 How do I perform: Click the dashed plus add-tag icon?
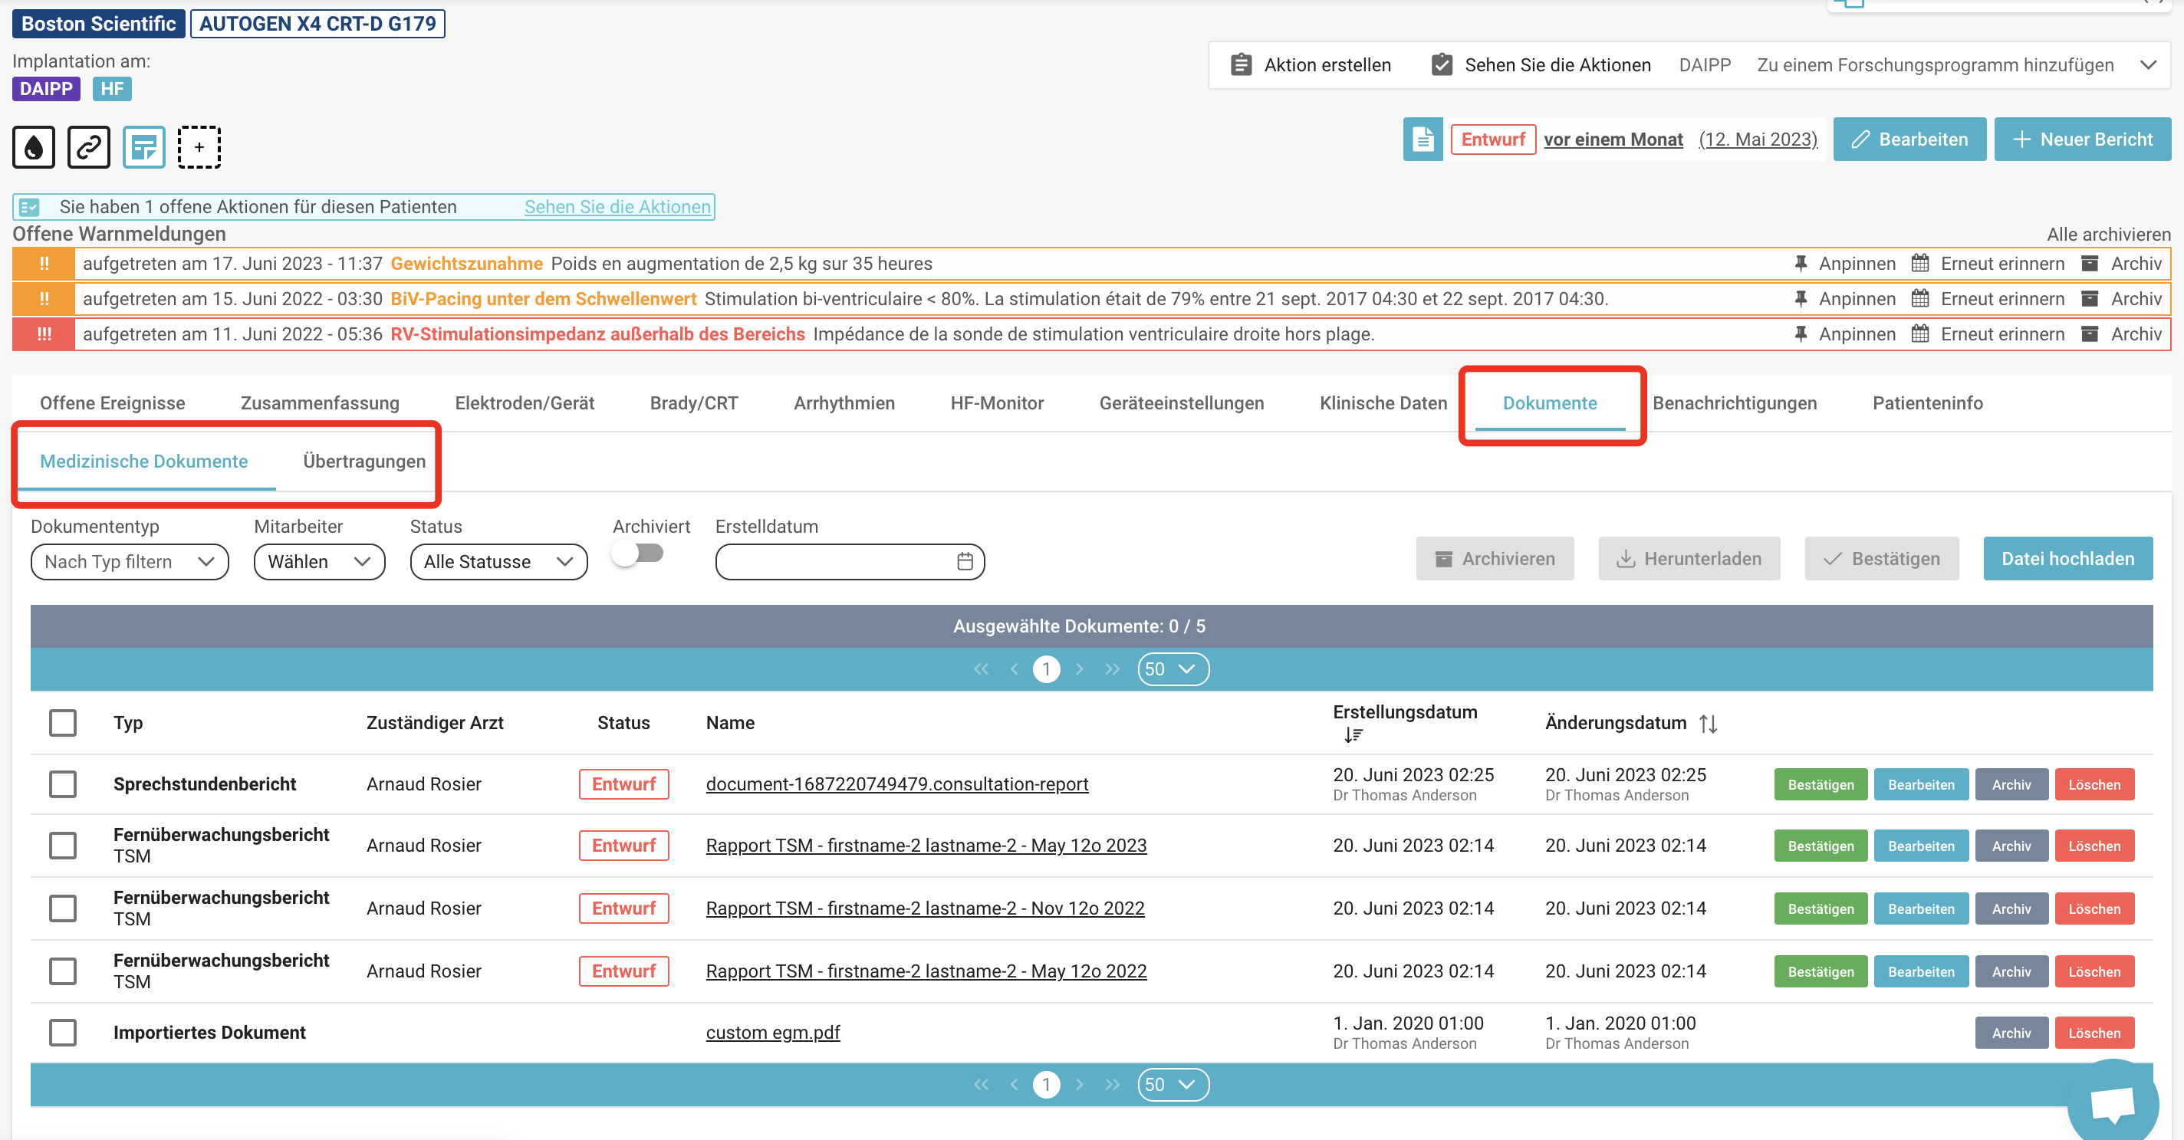click(199, 147)
